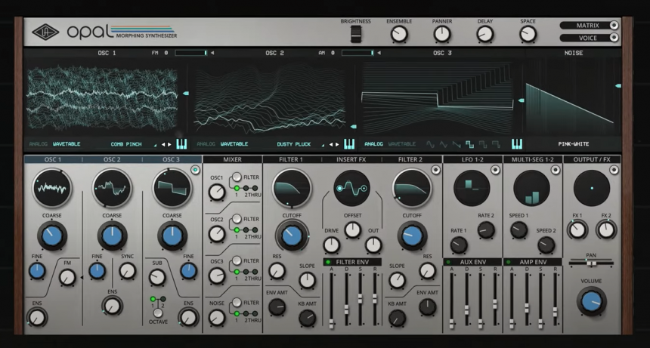Flip the Brightness switch
Viewport: 650px width, 348px height.
coord(356,34)
